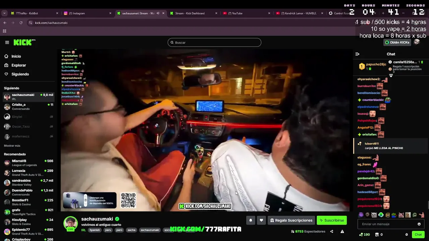This screenshot has height=241, width=429.
Task: Click the streamer avatar with LIVE badge
Action: point(70,224)
